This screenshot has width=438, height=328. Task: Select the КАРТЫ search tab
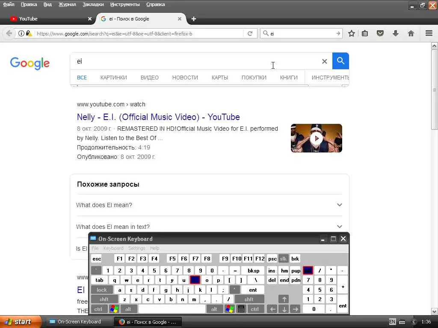coord(219,78)
